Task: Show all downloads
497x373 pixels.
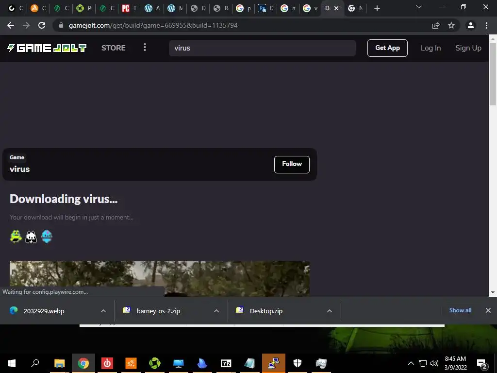Action: [x=460, y=310]
